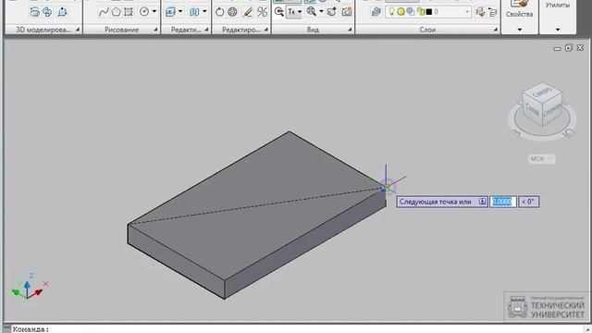
Task: Open the Утилиты panel button
Action: 558,6
